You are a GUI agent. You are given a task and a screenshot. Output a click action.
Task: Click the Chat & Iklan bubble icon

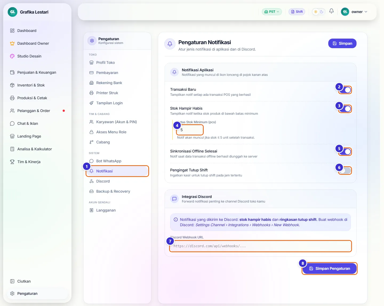(12, 123)
